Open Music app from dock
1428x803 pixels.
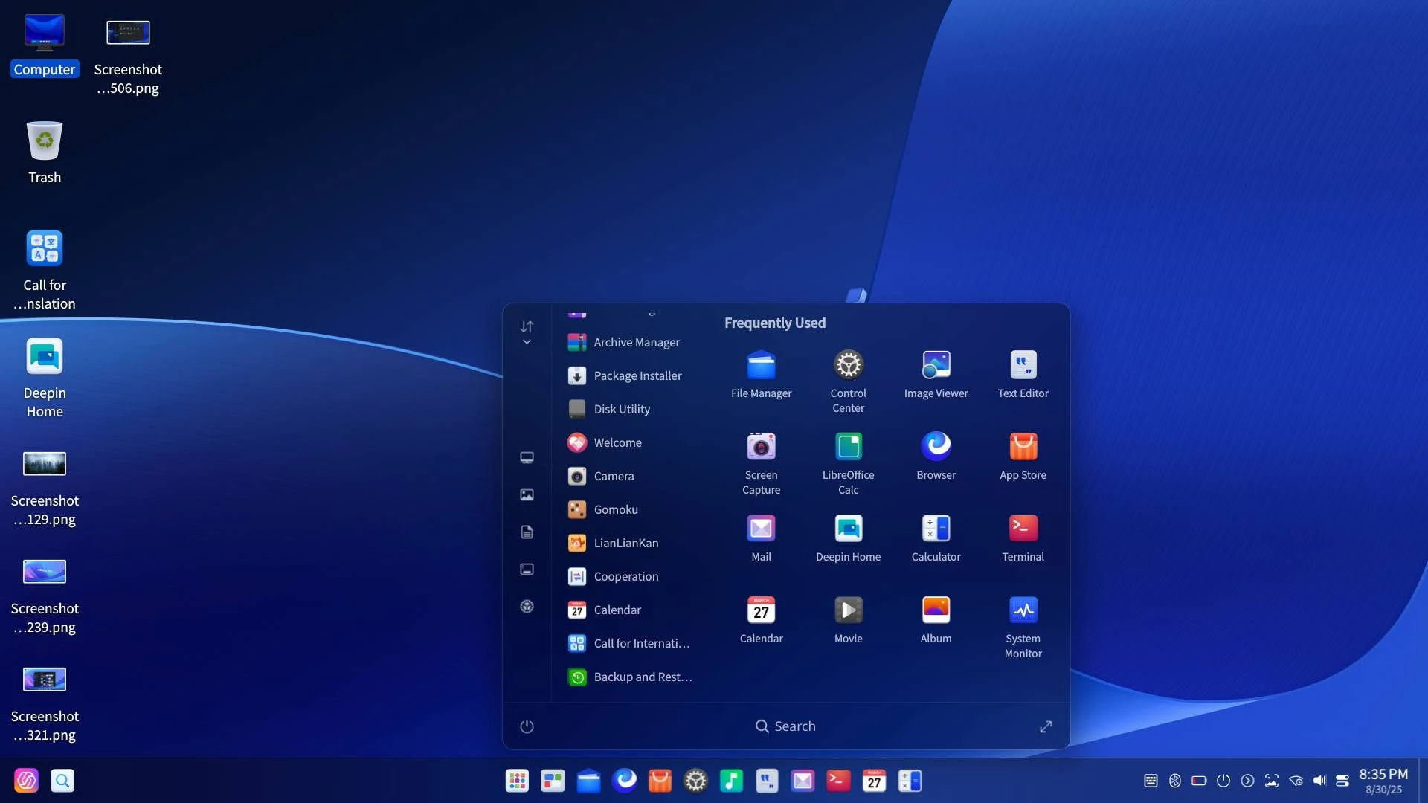[731, 781]
